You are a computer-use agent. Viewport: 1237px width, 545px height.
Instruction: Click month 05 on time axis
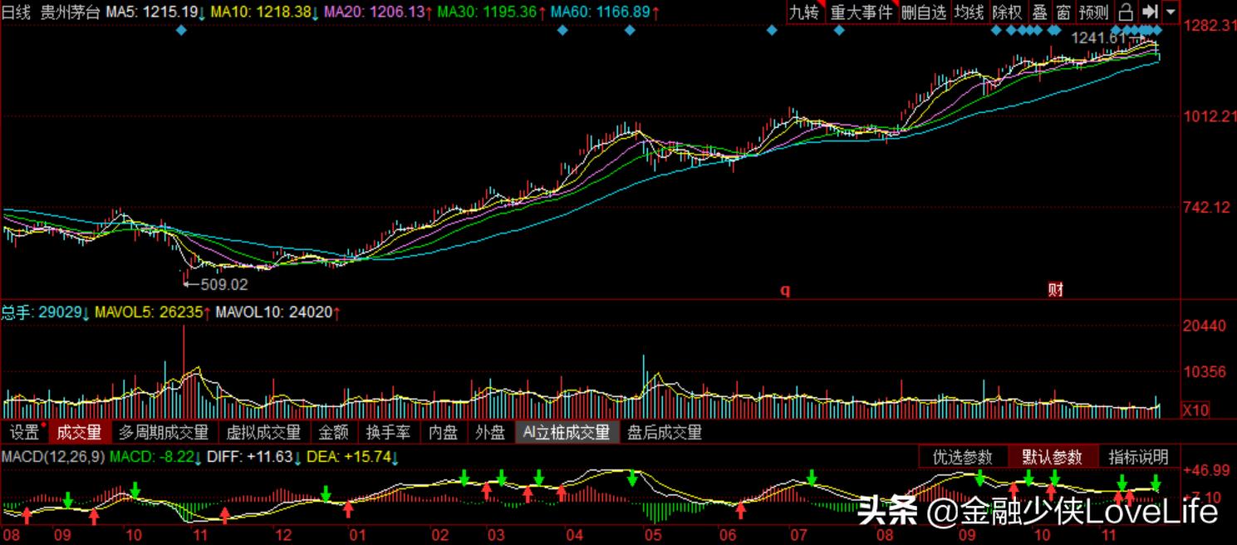click(x=652, y=536)
